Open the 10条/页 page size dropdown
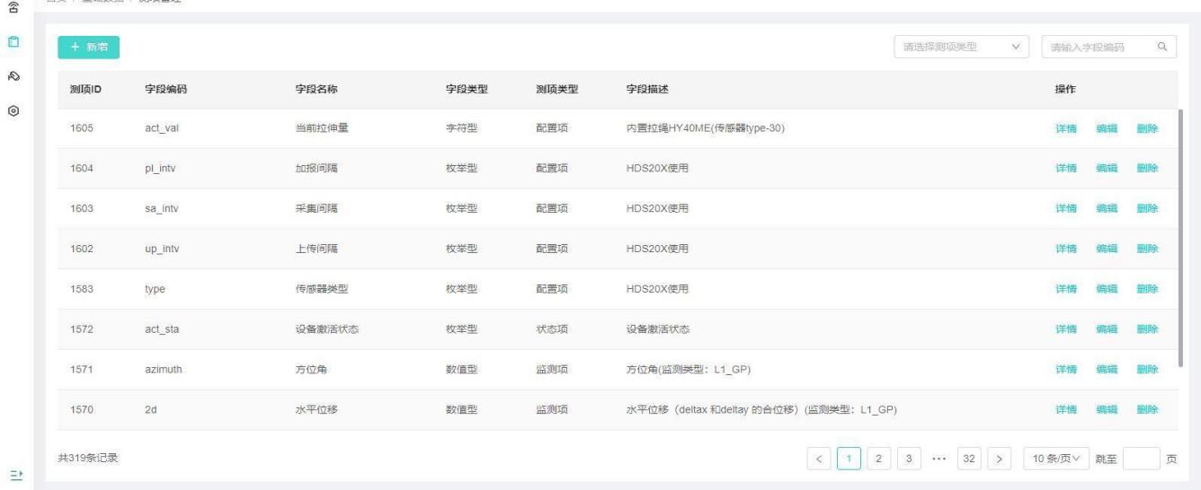The image size is (1201, 490). [1055, 459]
